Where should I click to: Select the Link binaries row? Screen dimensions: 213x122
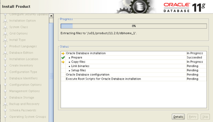pyautogui.click(x=134, y=66)
